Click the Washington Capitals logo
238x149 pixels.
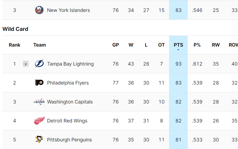click(x=39, y=102)
